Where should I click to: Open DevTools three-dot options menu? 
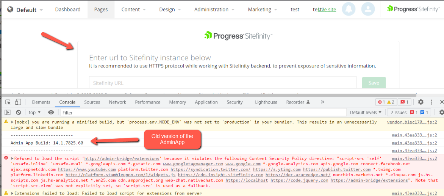[431, 102]
